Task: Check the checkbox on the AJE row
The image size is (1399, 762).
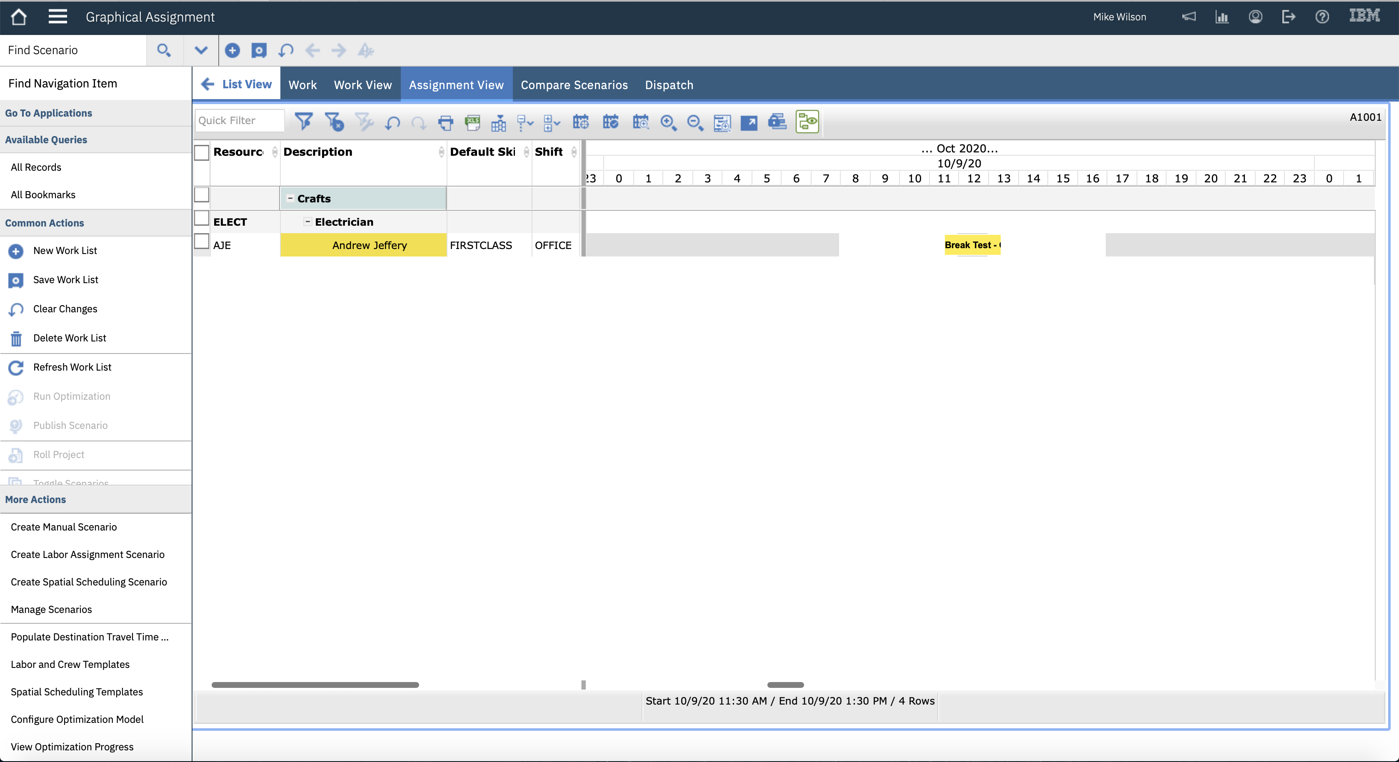Action: tap(202, 243)
